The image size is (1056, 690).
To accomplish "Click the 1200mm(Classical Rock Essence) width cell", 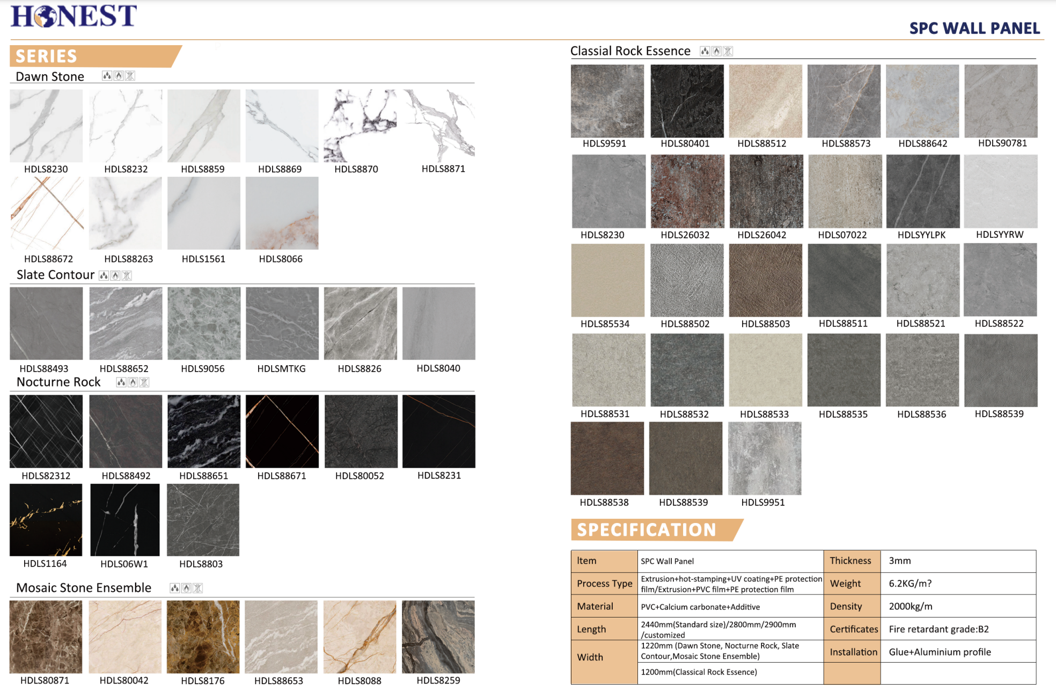I will pos(730,672).
